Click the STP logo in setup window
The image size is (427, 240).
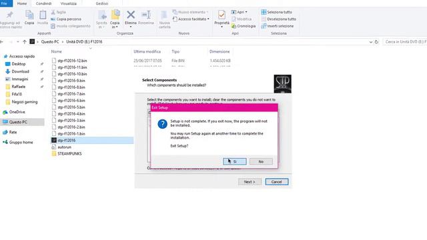[282, 84]
